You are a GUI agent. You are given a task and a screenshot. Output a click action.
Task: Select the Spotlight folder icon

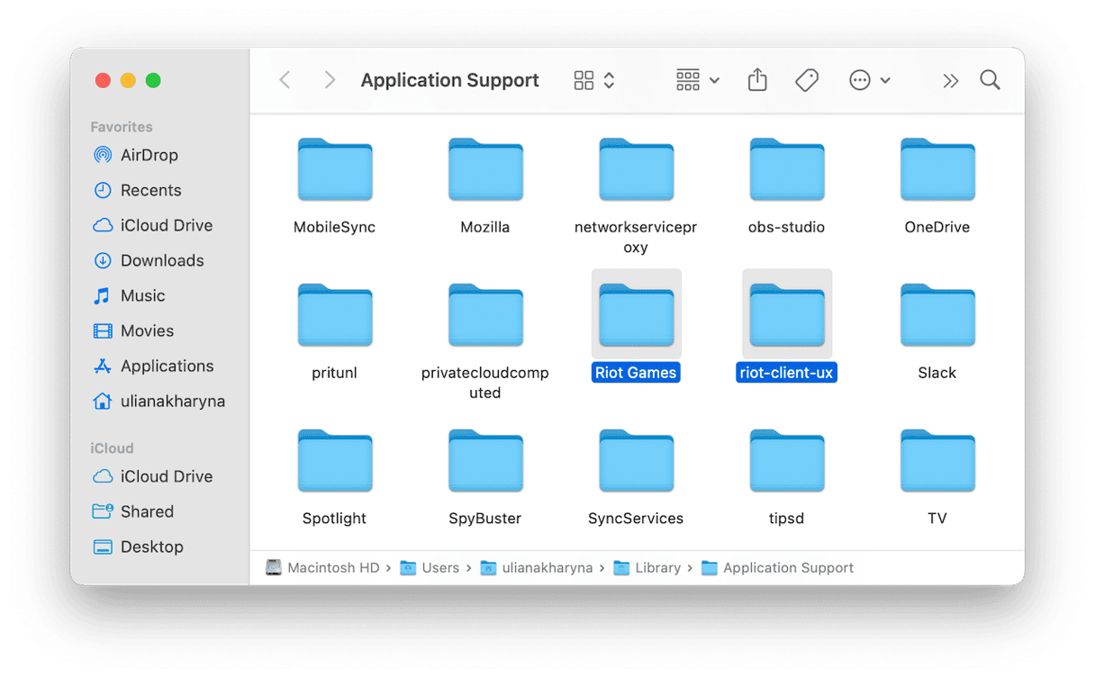[335, 461]
